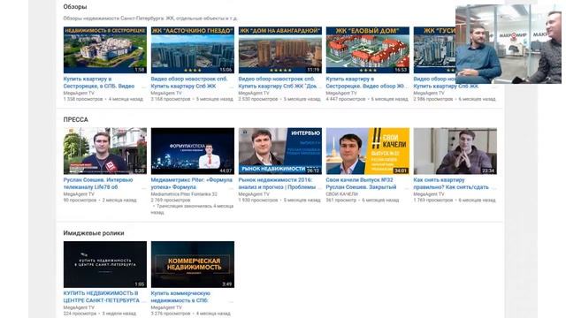This screenshot has width=566, height=318.
Task: Open the partly covered ЖК 'Гуси' thumbnail
Action: tap(434, 50)
